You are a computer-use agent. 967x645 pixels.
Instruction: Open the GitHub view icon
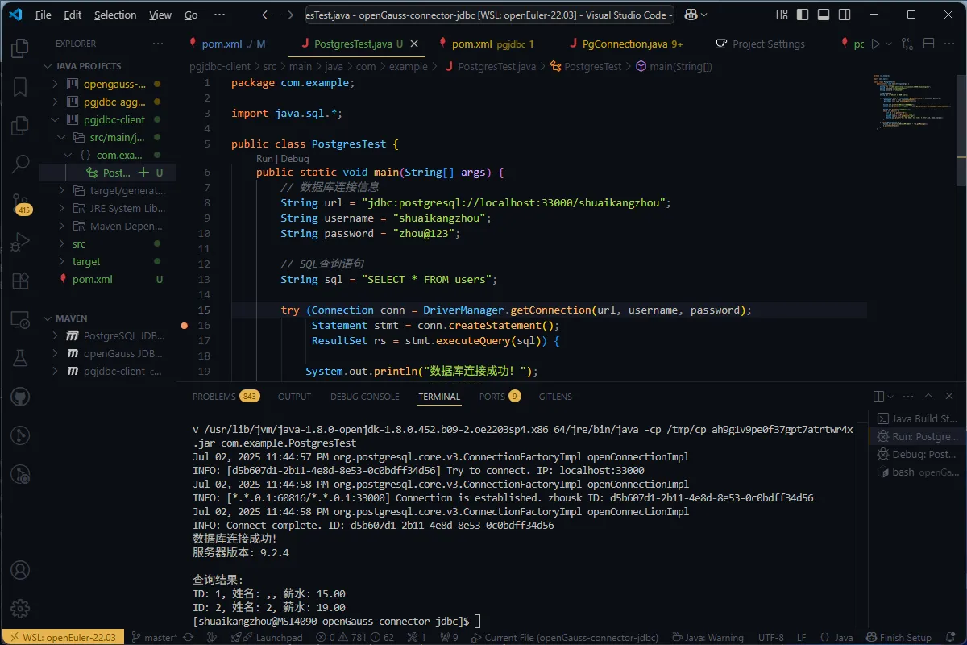click(19, 397)
